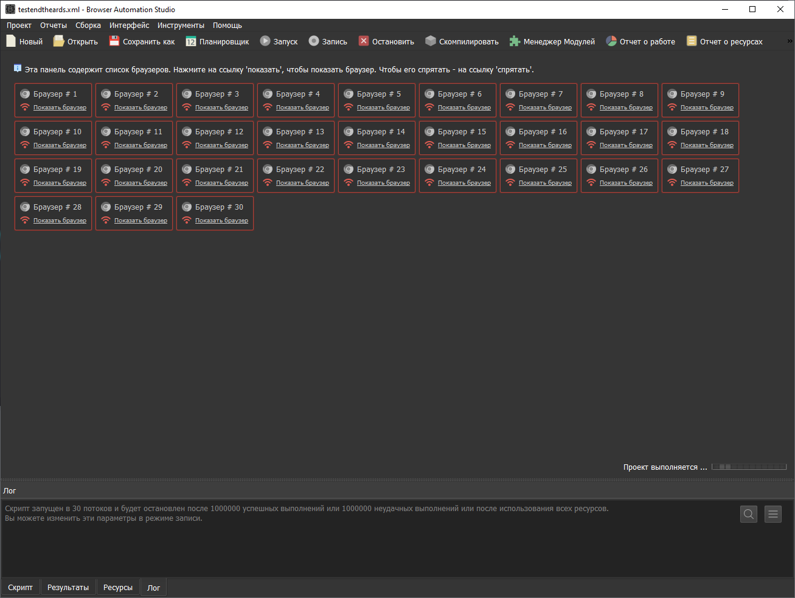Screen dimensions: 795x598
Task: Open the Сборка menu
Action: 88,26
